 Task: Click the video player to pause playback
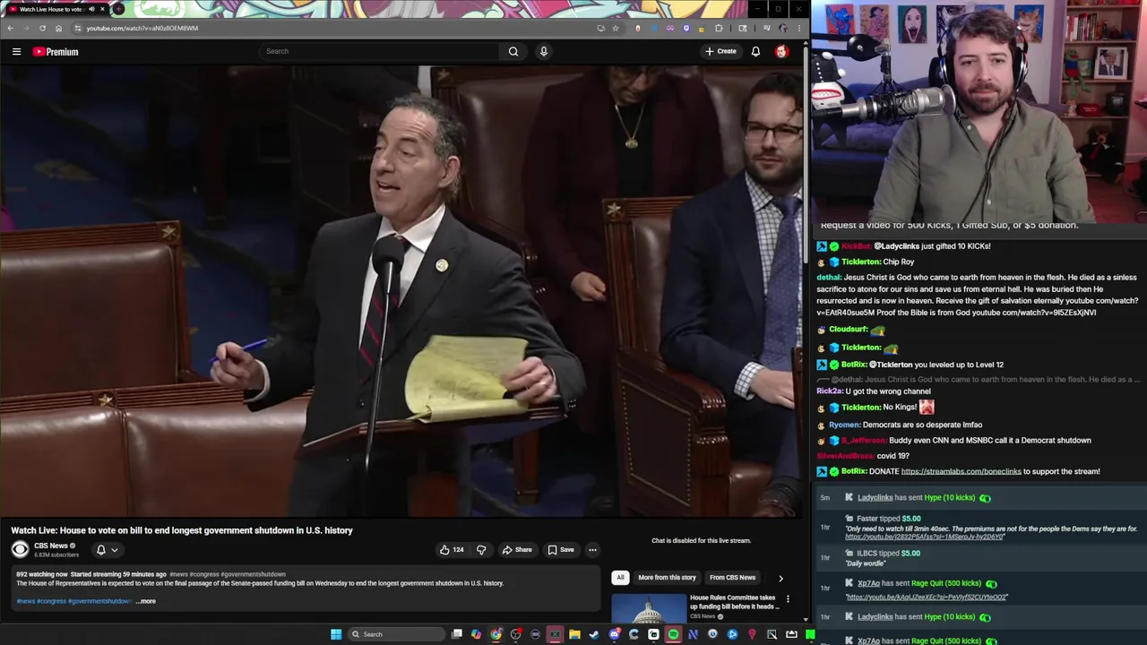pyautogui.click(x=401, y=291)
